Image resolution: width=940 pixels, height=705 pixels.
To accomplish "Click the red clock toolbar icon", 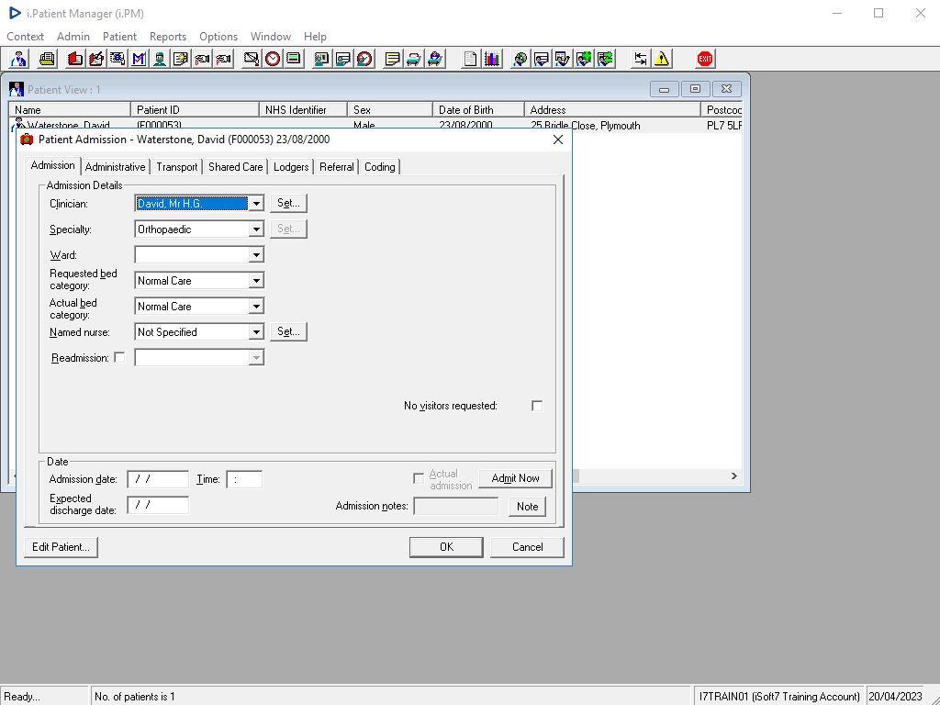I will coord(273,59).
